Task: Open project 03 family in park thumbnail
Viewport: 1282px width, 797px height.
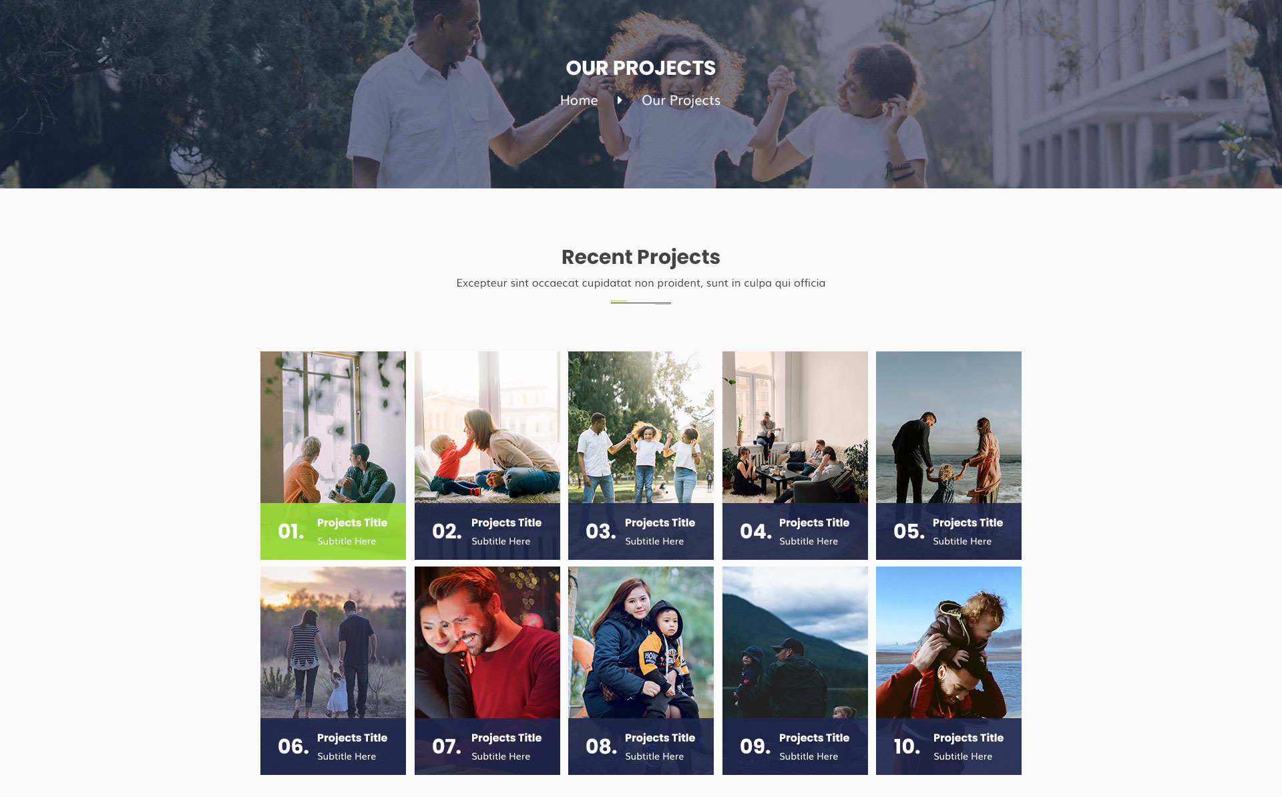Action: click(641, 427)
